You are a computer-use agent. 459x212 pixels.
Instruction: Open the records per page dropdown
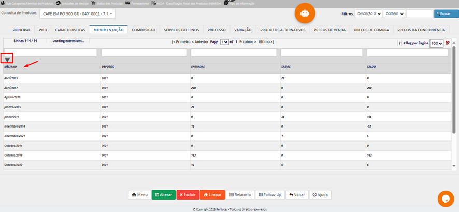436,44
